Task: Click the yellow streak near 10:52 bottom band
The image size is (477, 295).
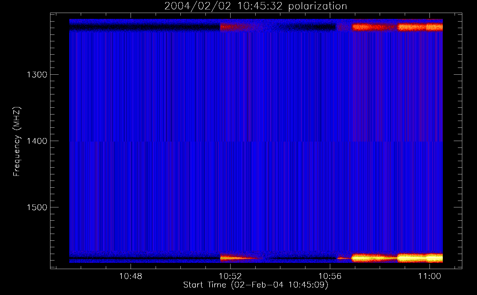Action: point(236,258)
